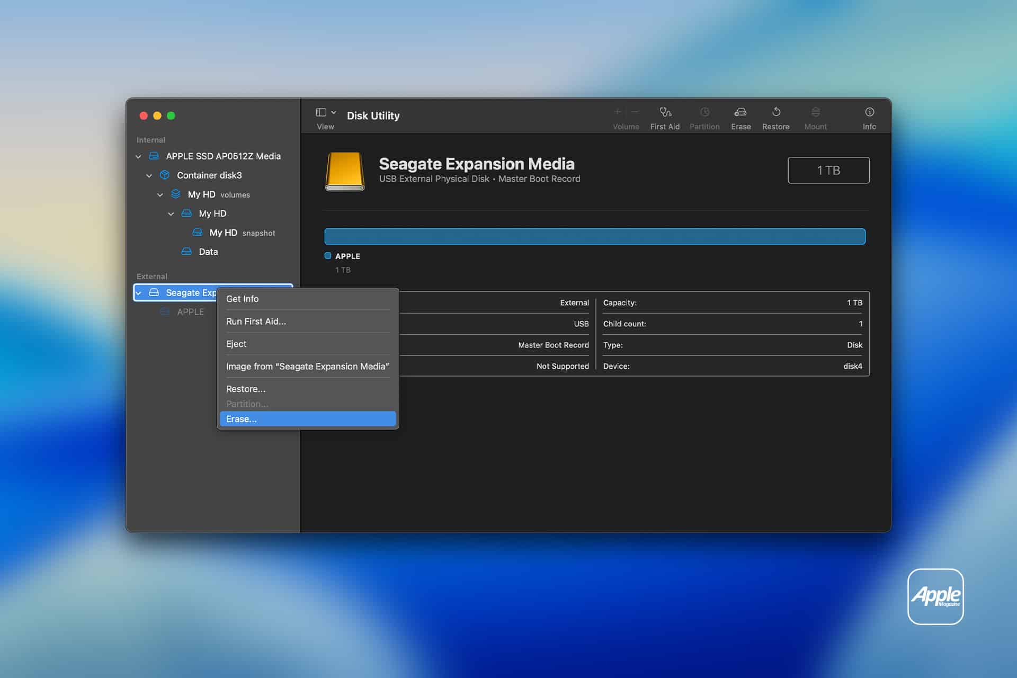Click the blue APPLE partition usage bar
This screenshot has height=678, width=1017.
coord(595,236)
